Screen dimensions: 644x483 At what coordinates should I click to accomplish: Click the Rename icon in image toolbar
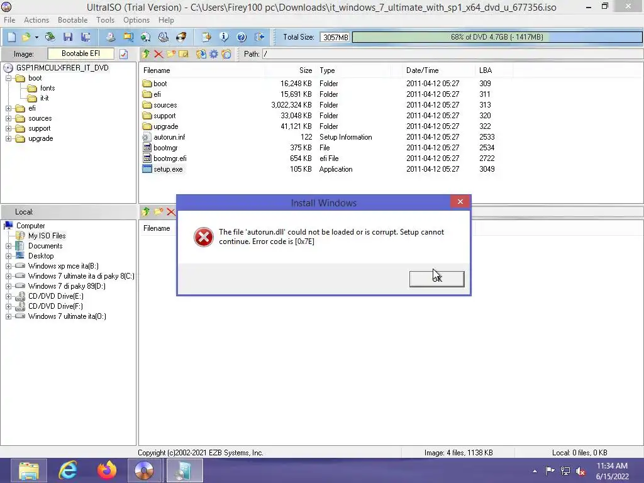click(x=184, y=54)
